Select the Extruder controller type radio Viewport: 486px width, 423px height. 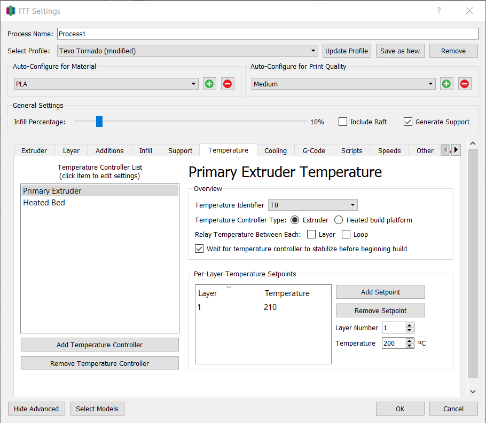click(x=295, y=220)
